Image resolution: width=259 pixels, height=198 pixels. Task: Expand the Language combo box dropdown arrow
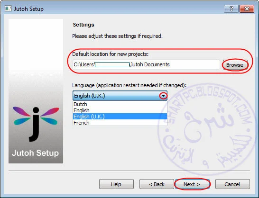[x=163, y=96]
